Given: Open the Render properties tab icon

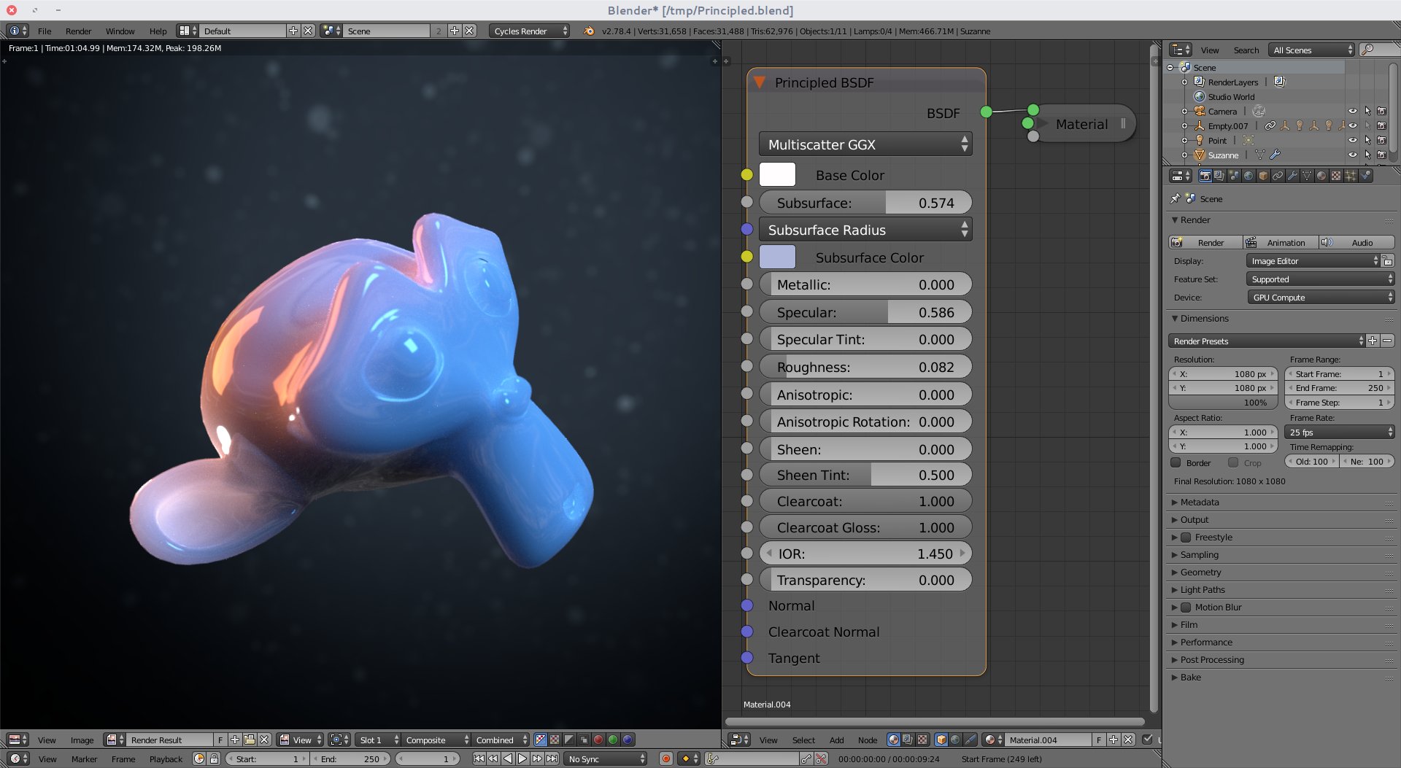Looking at the screenshot, I should tap(1205, 176).
